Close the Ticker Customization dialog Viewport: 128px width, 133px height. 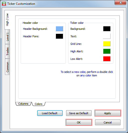coord(120,3)
